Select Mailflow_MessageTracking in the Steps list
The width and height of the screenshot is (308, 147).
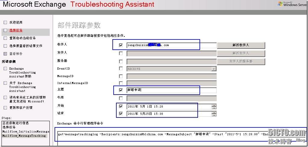(x=24, y=136)
